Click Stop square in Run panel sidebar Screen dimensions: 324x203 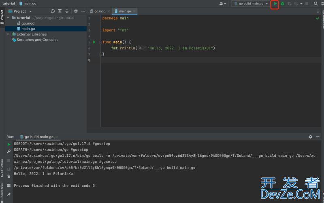[x=9, y=160]
